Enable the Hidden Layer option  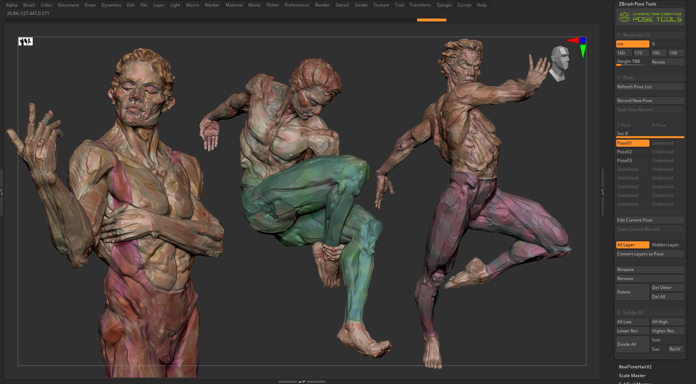point(667,245)
